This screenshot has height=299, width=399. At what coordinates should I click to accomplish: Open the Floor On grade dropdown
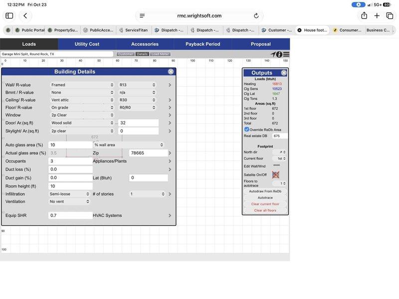click(x=82, y=108)
